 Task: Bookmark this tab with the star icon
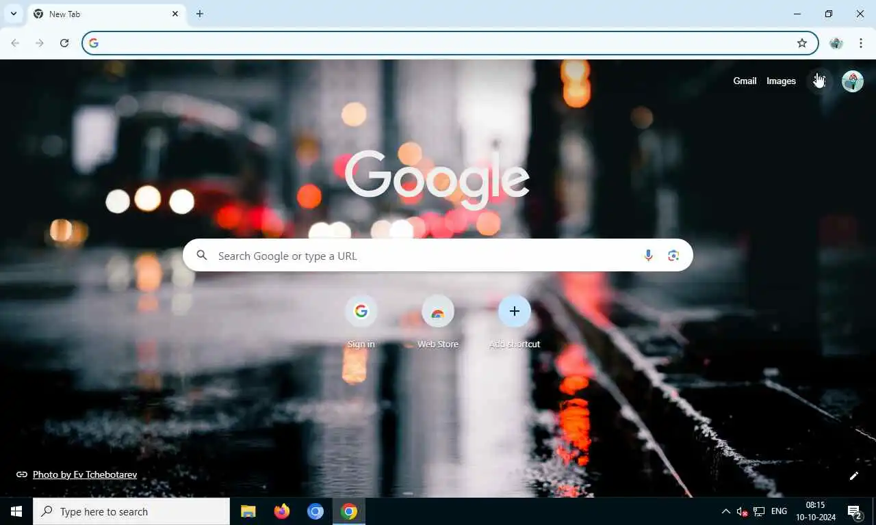point(802,43)
